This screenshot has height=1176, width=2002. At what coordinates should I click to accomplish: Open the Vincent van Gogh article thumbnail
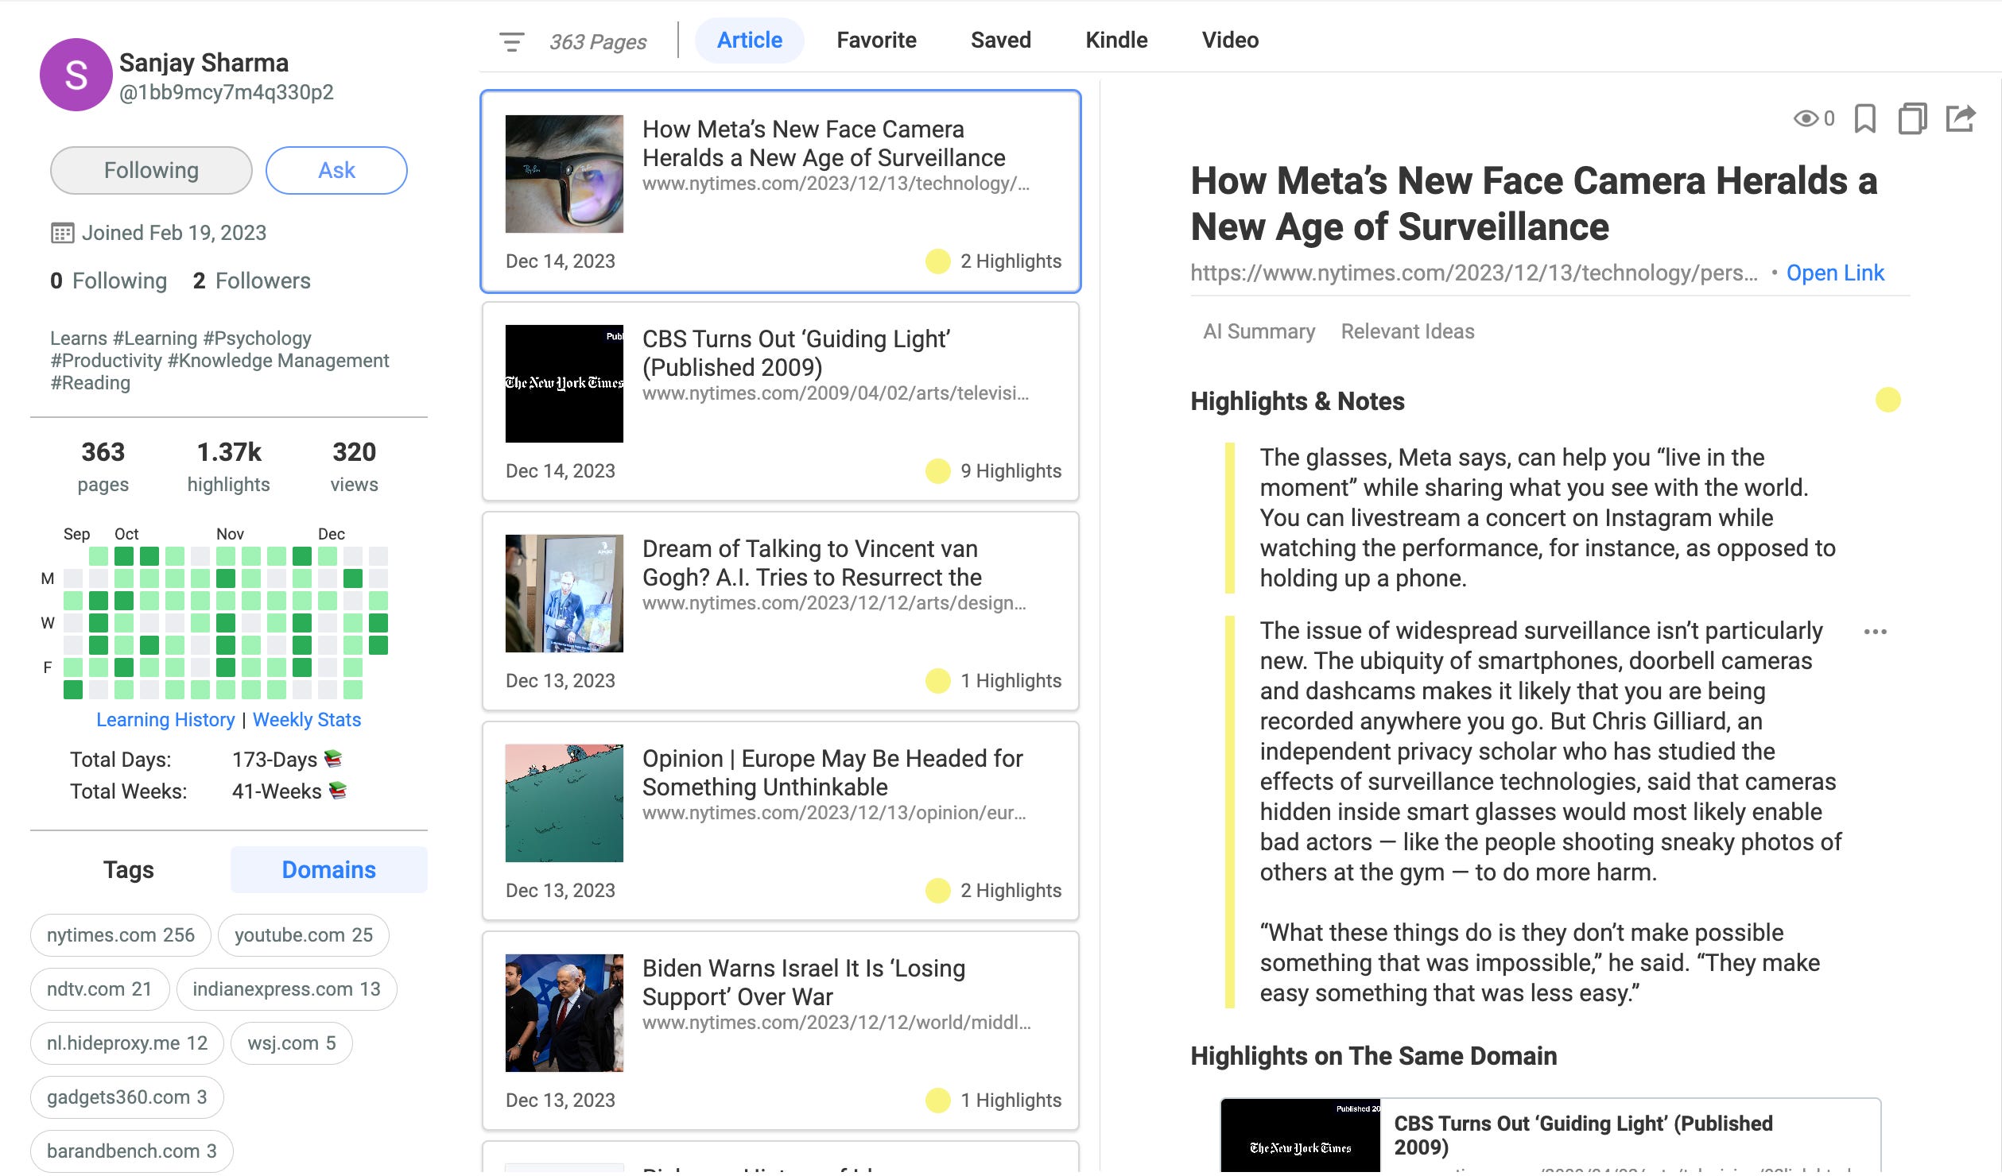[x=565, y=594]
